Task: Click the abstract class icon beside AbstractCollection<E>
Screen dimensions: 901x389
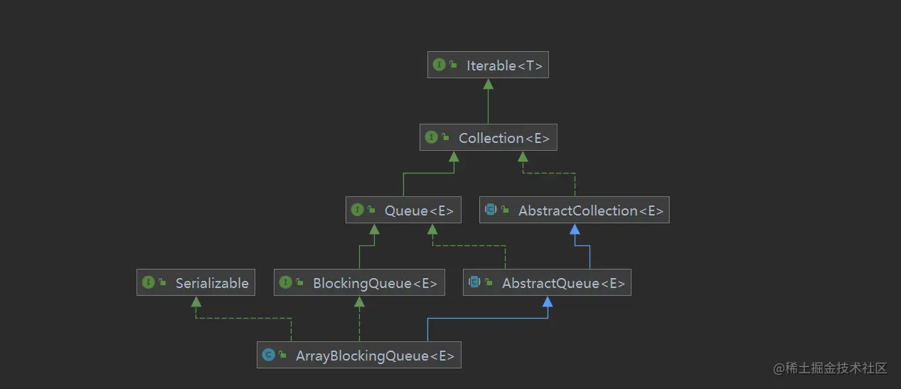Action: [491, 211]
